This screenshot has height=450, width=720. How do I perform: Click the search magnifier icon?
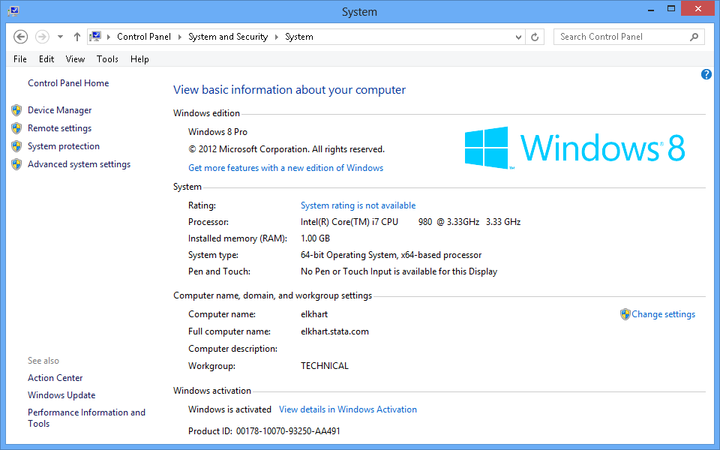694,37
